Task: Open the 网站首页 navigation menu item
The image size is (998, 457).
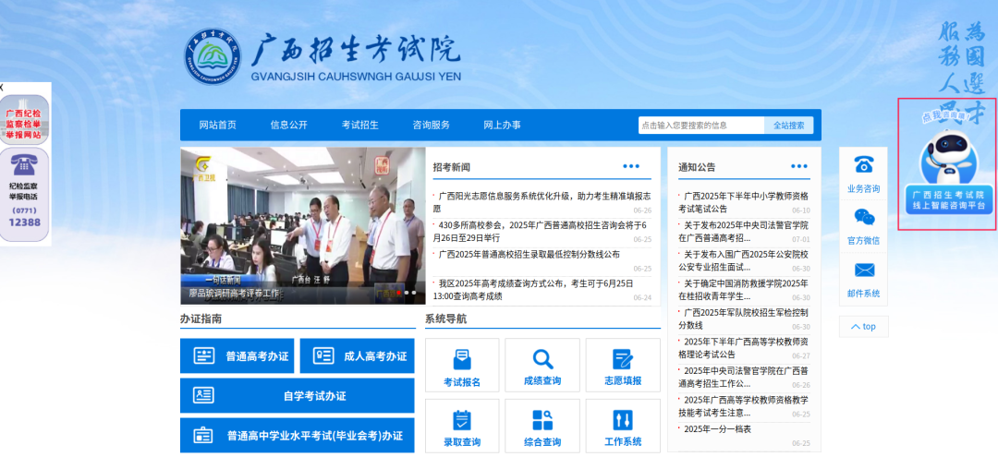Action: click(218, 126)
